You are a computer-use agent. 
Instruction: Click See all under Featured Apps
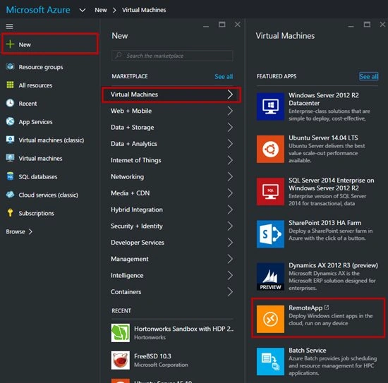tap(369, 76)
